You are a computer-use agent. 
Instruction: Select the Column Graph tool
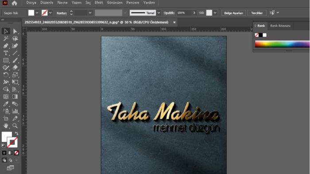tap(15, 111)
